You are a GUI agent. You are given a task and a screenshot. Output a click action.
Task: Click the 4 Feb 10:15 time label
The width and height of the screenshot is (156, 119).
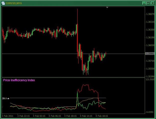(70, 116)
